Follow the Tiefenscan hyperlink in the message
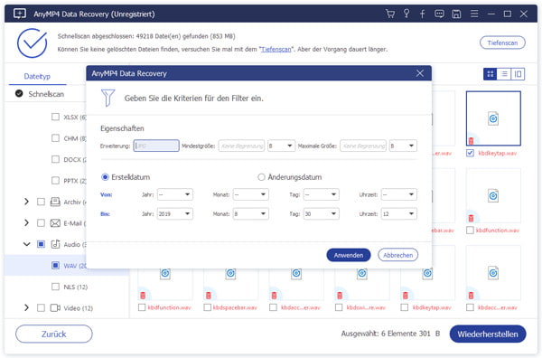 pyautogui.click(x=276, y=49)
